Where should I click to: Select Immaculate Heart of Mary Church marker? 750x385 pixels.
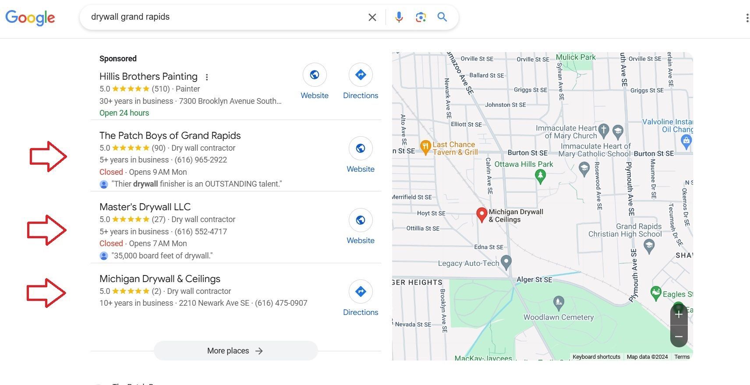[604, 130]
